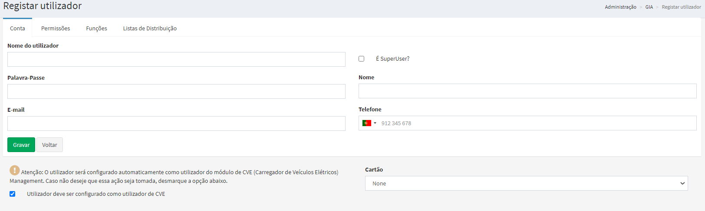705x211 pixels.
Task: Expand phone country code dropdown arrow
Action: (x=375, y=123)
